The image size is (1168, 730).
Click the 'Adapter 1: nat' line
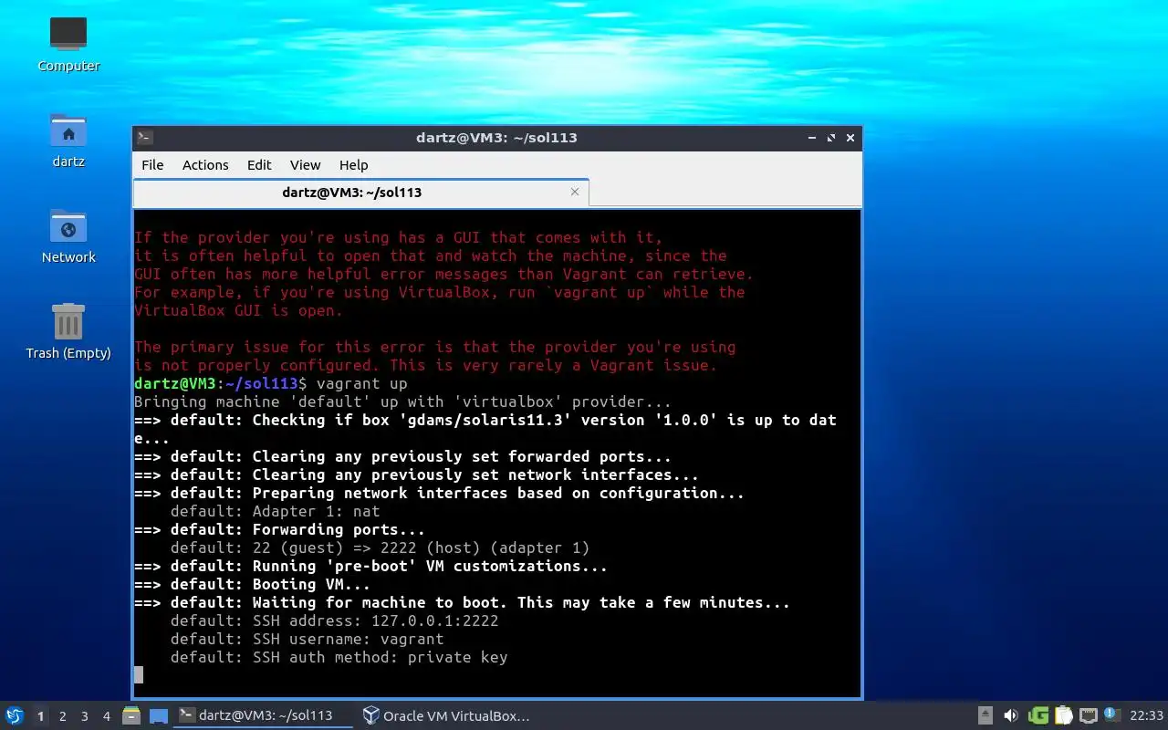pyautogui.click(x=275, y=511)
